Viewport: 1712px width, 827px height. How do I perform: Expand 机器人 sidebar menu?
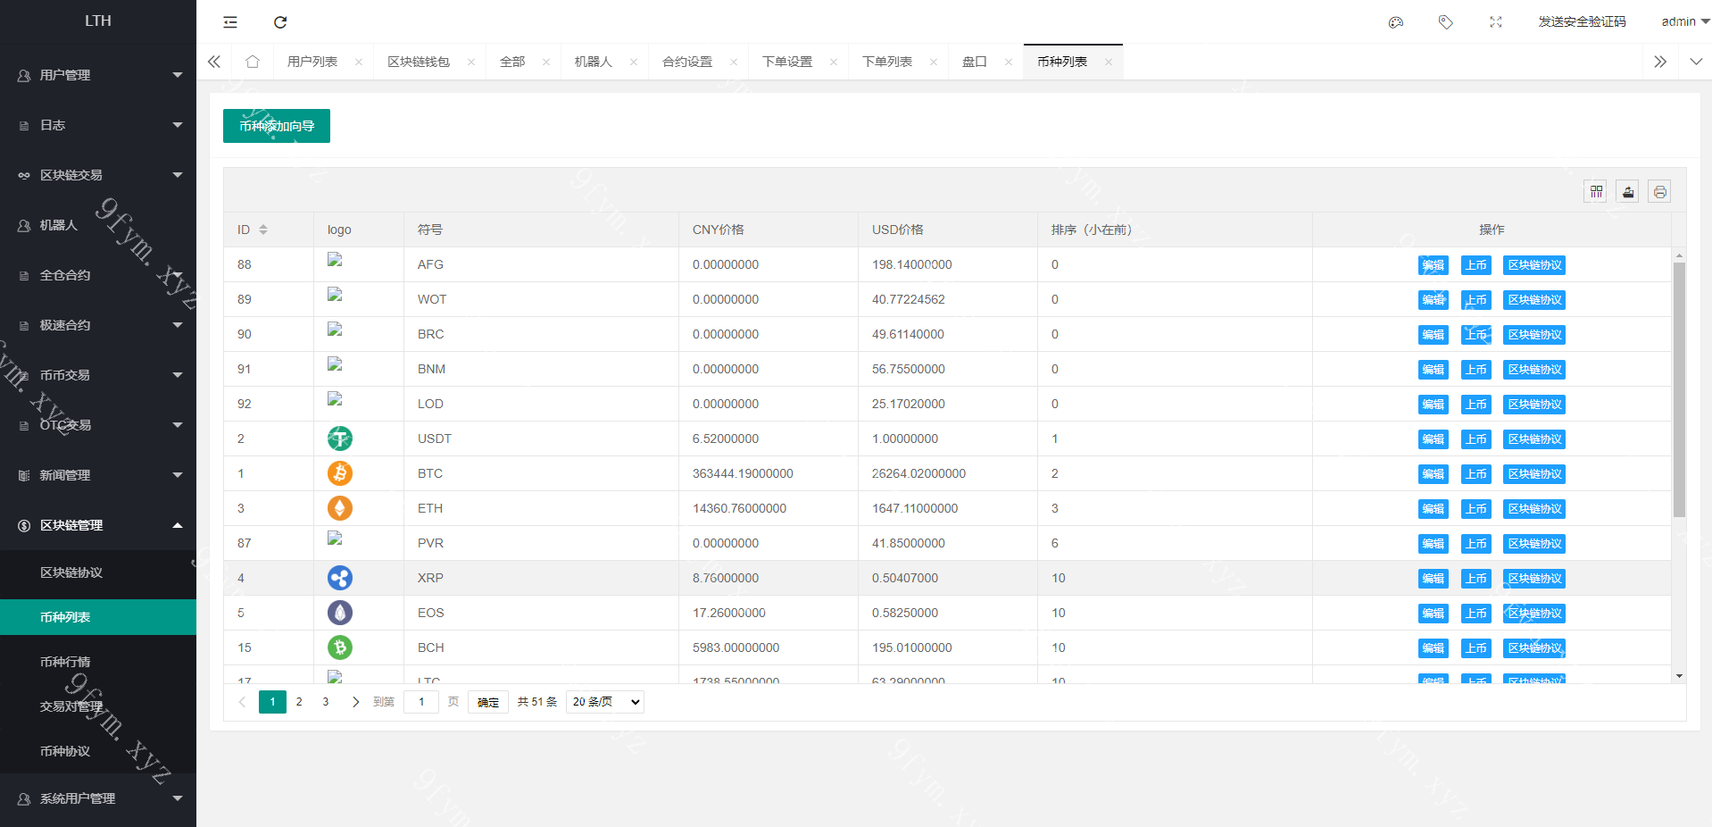(x=98, y=225)
